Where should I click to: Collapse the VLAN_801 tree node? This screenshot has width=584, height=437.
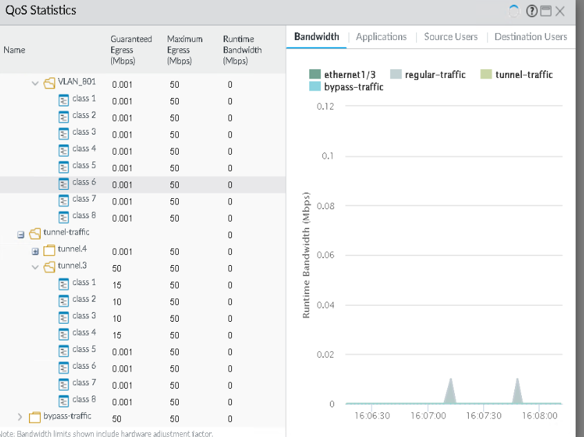35,83
